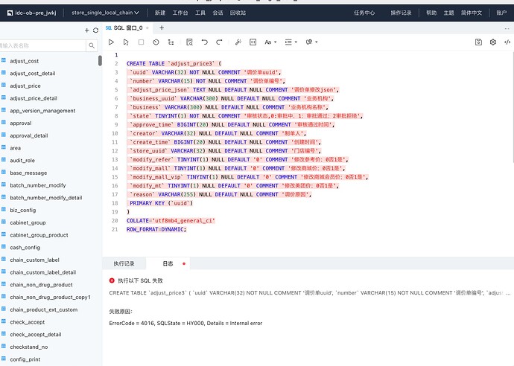The image size is (514, 366).
Task: Select the audit_role table
Action: [22, 161]
